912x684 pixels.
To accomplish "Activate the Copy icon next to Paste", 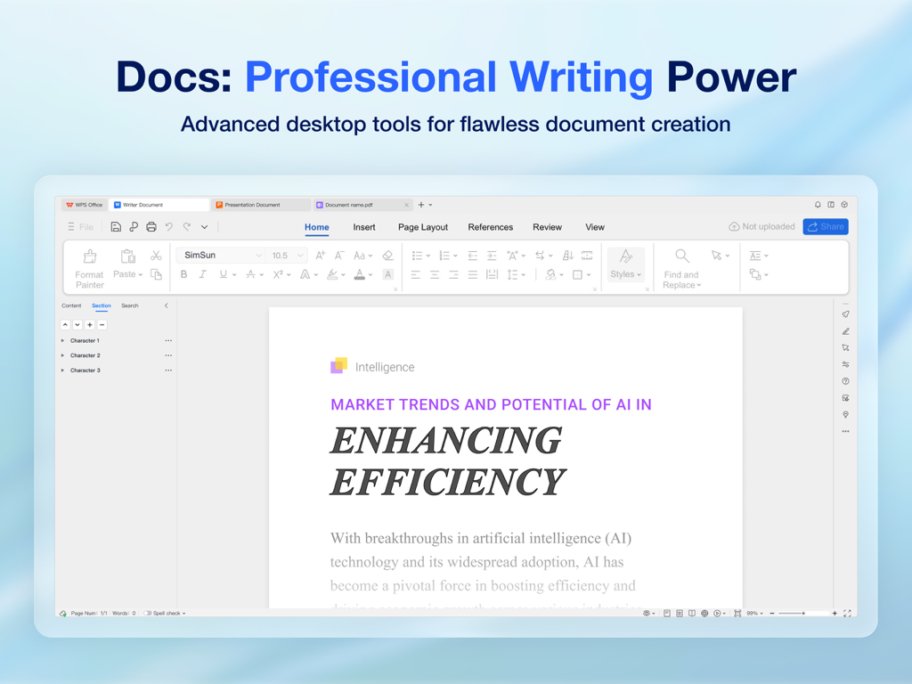I will [157, 274].
